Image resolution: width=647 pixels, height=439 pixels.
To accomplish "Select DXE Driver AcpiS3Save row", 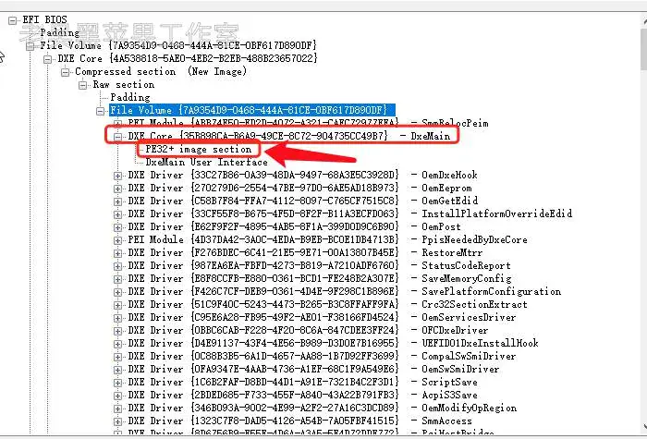I will click(x=302, y=395).
